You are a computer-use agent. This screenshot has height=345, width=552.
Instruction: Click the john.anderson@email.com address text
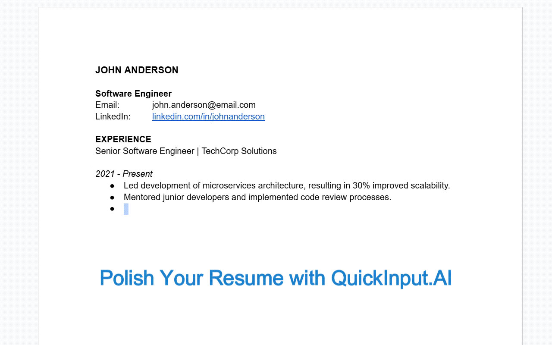[x=204, y=105]
